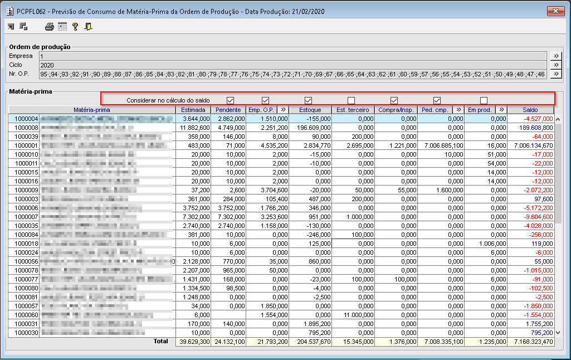Close the PCPFL062 window
This screenshot has height=360, width=571.
(555, 11)
